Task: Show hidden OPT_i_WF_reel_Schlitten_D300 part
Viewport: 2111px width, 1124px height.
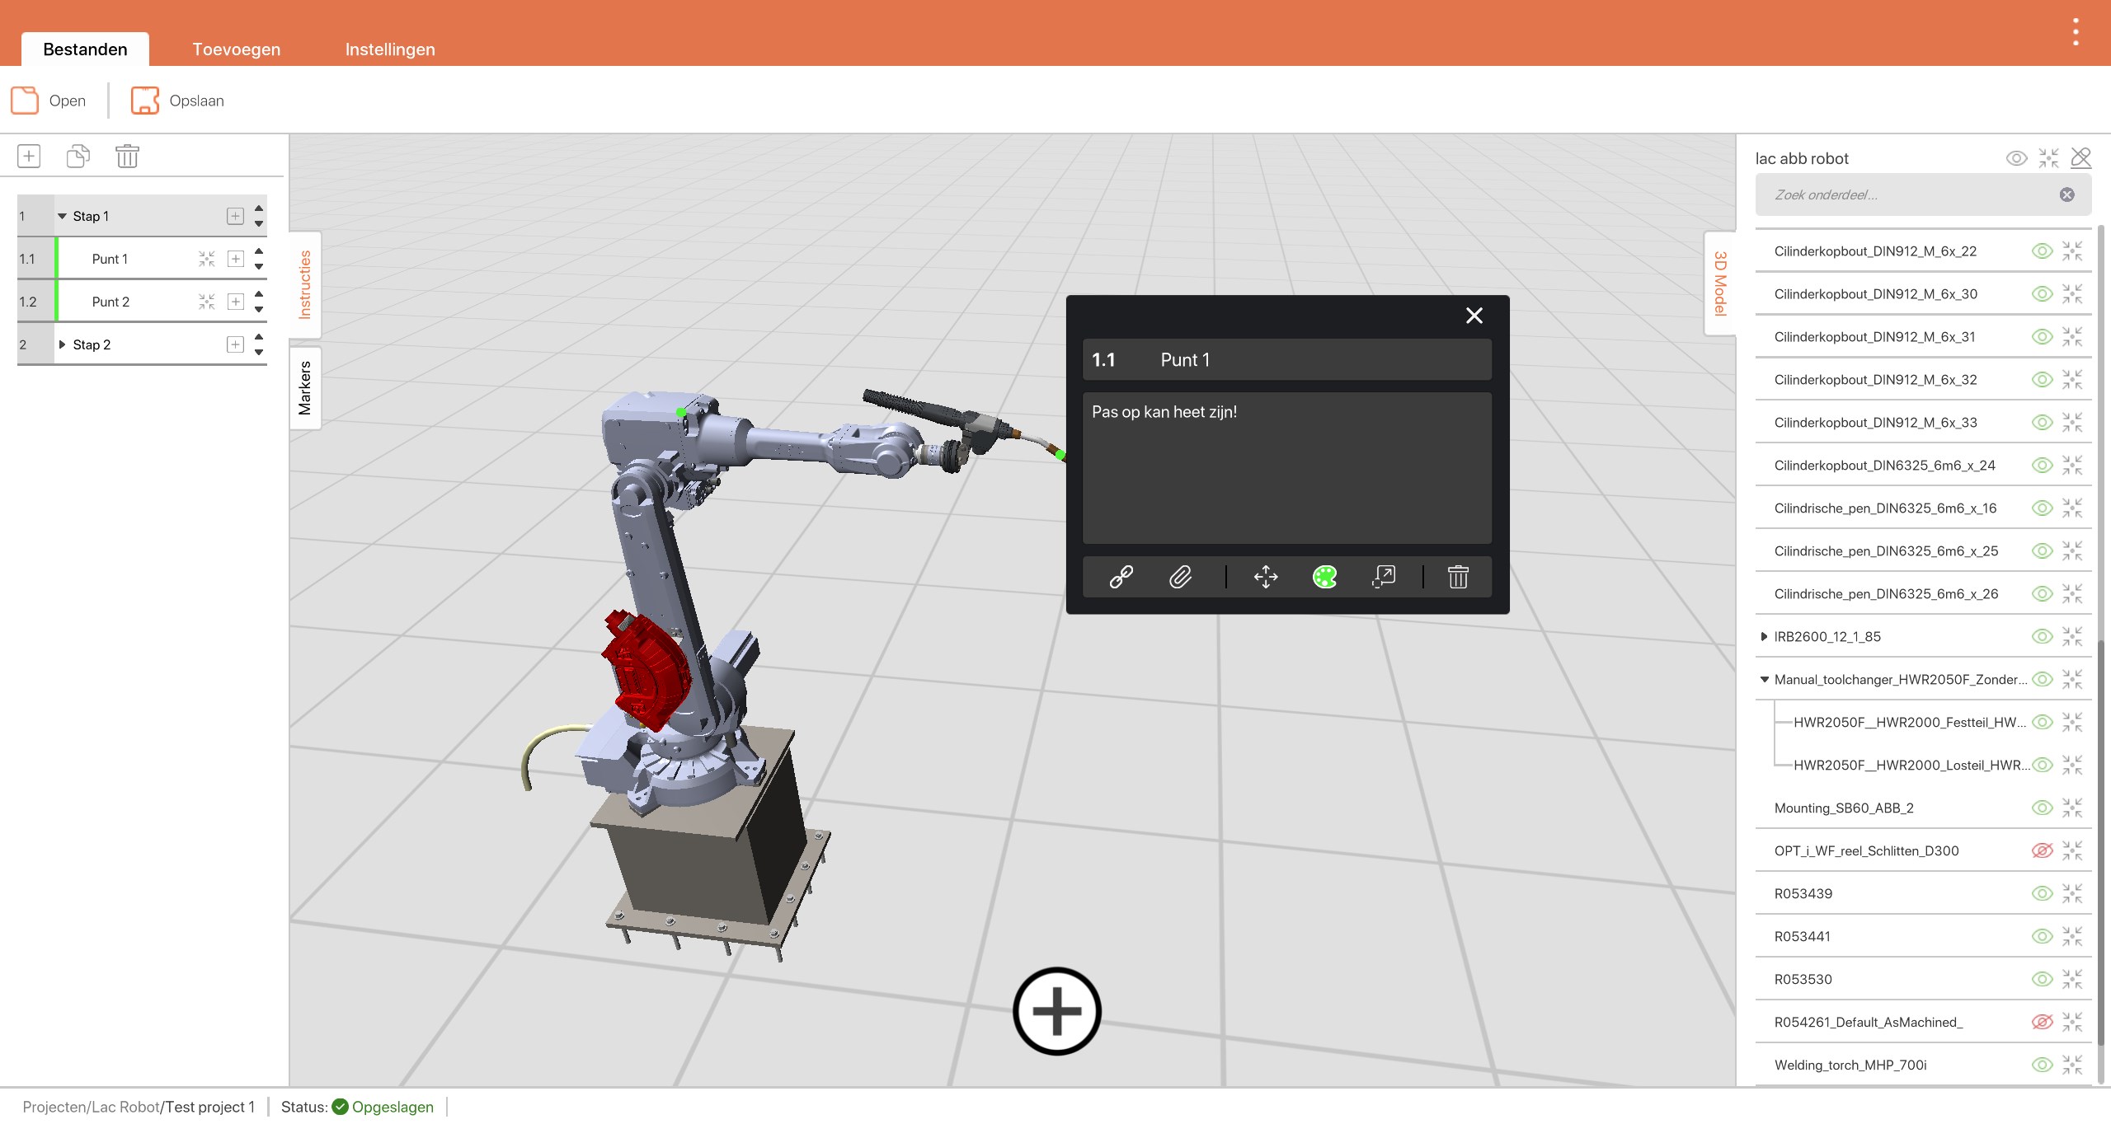Action: click(x=2042, y=850)
